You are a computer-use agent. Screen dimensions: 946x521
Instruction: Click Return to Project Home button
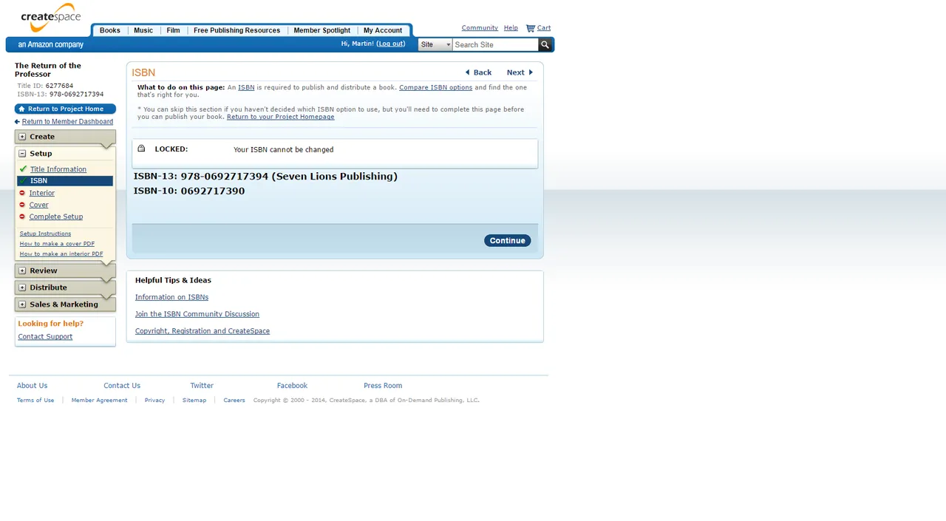(x=65, y=109)
